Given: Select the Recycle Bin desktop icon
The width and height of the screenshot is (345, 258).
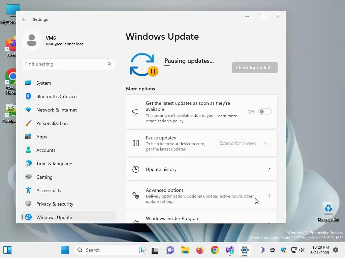Looking at the screenshot, I should [x=328, y=212].
